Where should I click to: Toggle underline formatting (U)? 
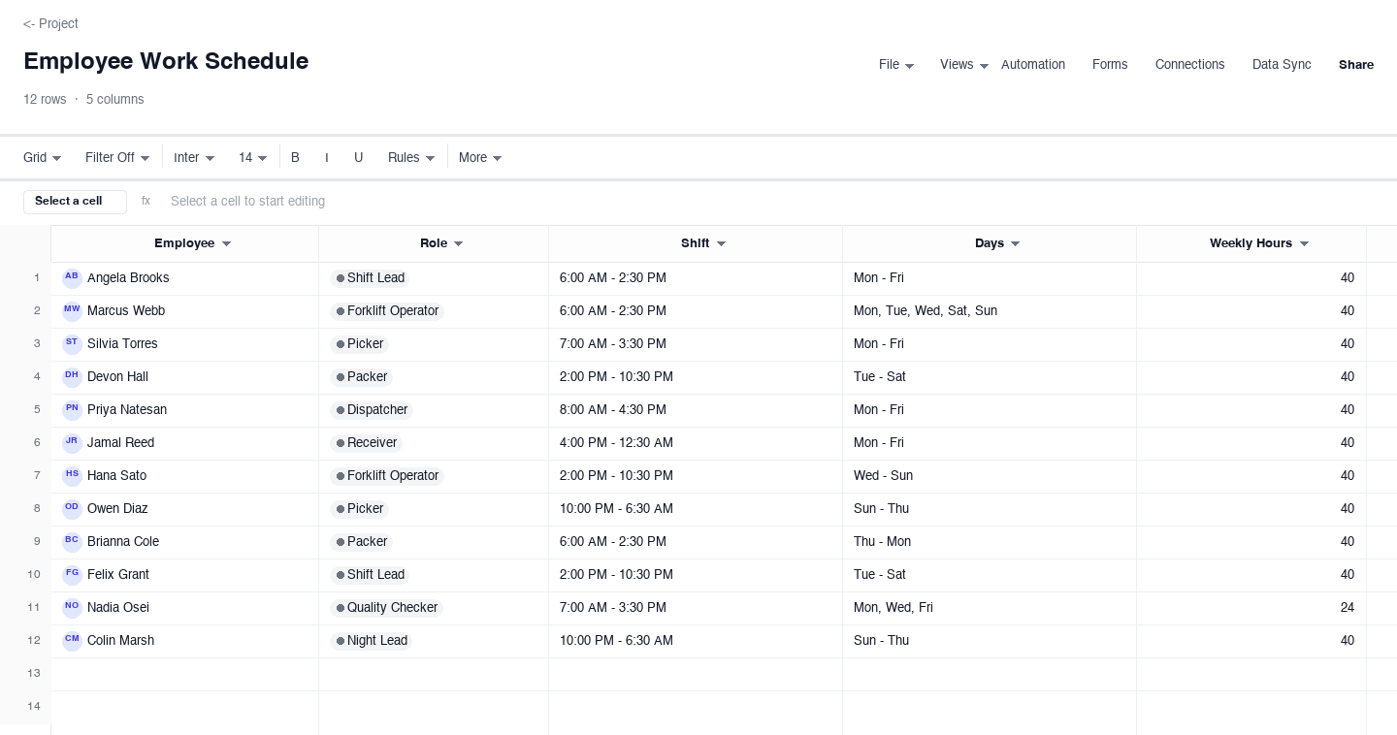358,157
